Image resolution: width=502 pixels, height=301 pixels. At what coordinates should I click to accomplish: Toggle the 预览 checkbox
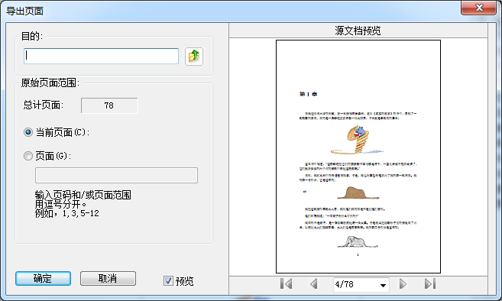168,281
